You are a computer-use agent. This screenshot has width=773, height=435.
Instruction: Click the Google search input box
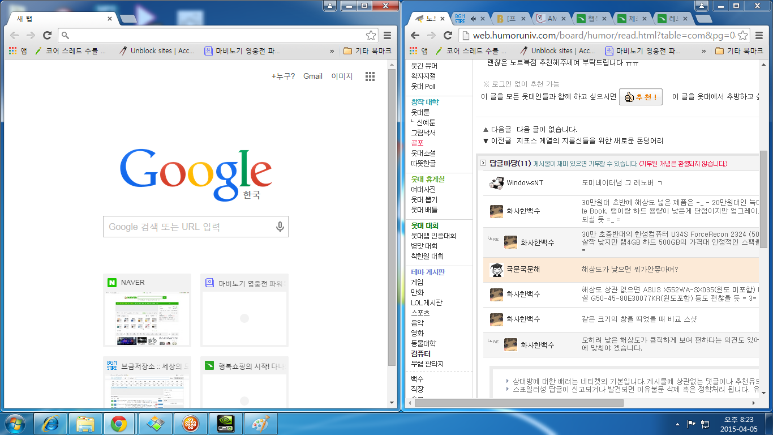click(190, 227)
